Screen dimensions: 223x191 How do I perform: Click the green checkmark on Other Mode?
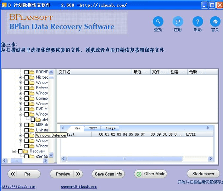tap(139, 174)
